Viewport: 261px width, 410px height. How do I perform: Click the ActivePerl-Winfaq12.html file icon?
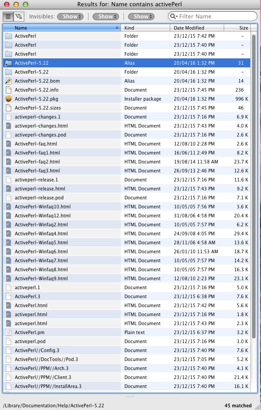tap(9, 216)
